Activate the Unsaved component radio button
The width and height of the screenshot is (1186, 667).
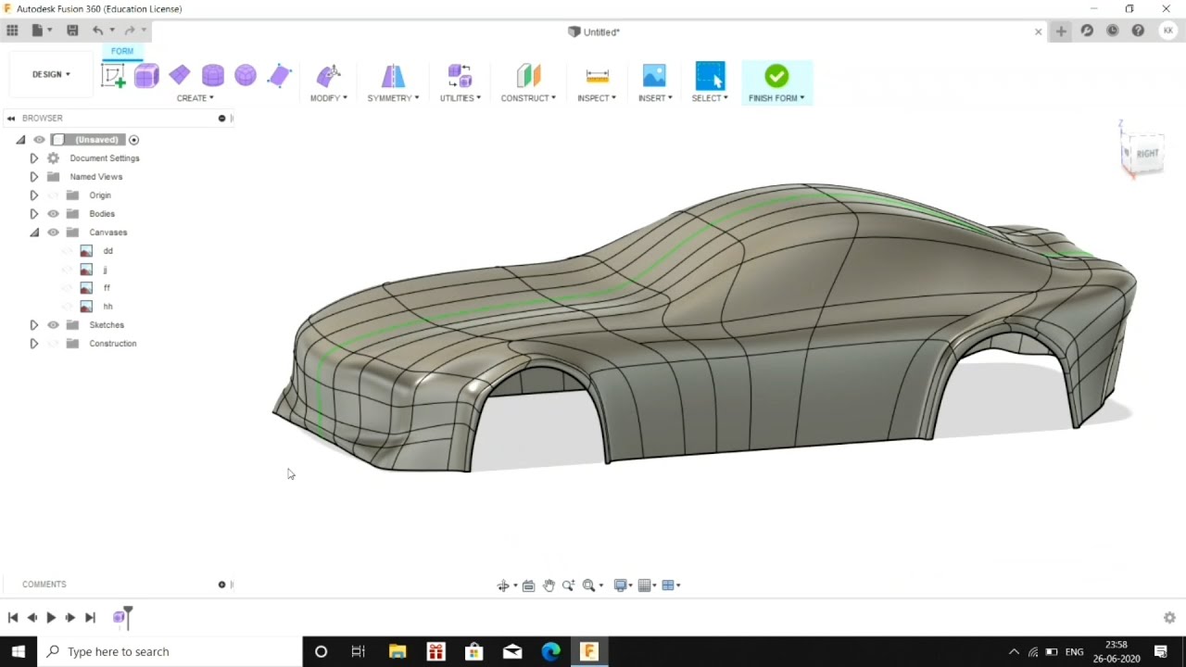coord(133,140)
